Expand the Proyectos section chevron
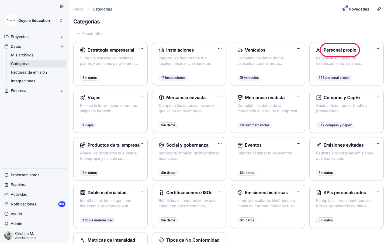This screenshot has width=388, height=243. (62, 37)
